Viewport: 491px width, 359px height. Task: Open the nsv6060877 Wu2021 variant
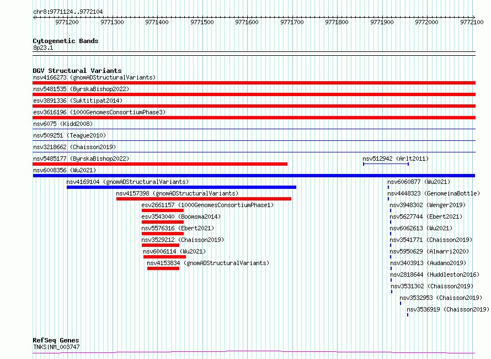tap(419, 182)
